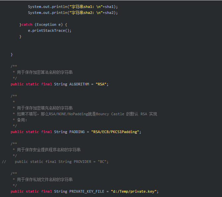222x197 pixels.
Task: Click the commented-out PROVIDER declaration
Action: tap(61, 162)
